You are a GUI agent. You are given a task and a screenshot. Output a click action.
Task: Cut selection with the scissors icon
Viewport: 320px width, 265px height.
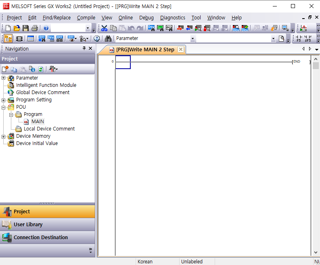104,28
